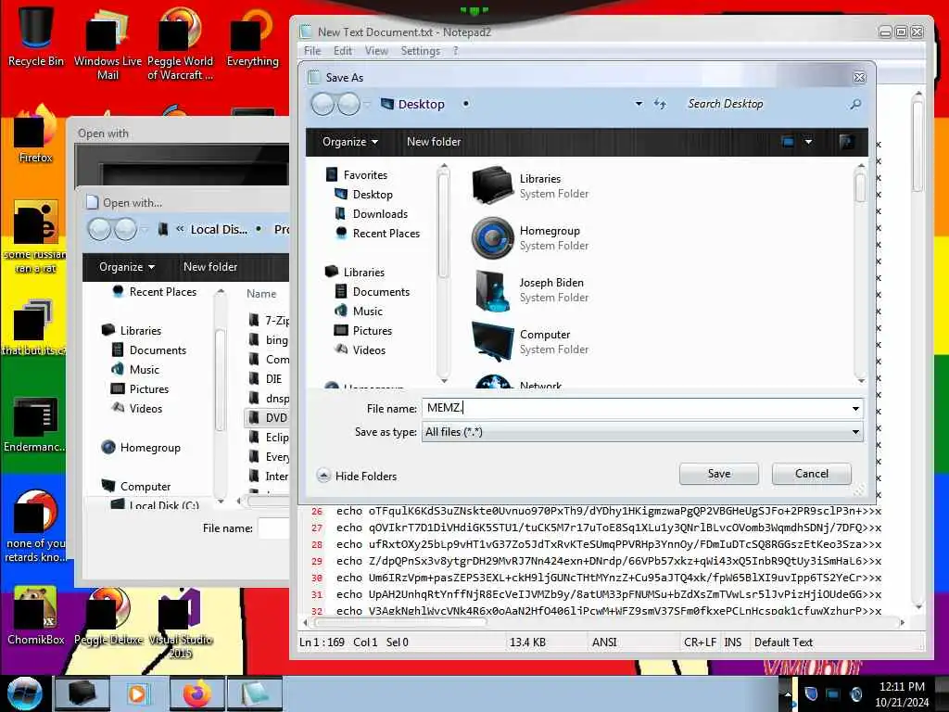The height and width of the screenshot is (712, 949).
Task: Collapse folders with Hide Folders
Action: point(357,476)
